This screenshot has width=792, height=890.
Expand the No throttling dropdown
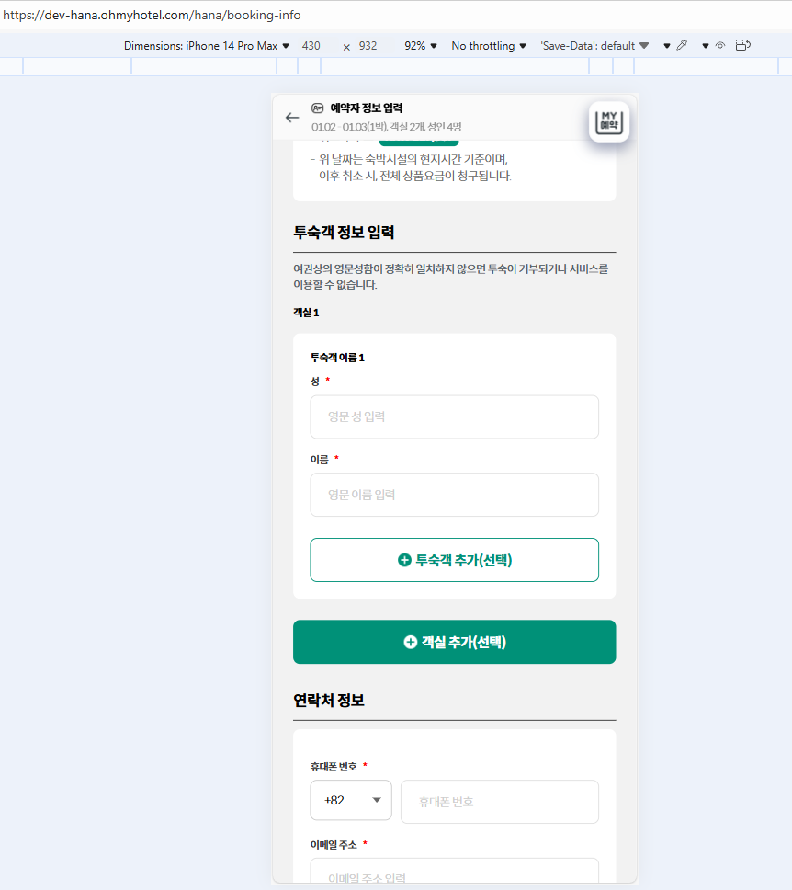point(489,46)
